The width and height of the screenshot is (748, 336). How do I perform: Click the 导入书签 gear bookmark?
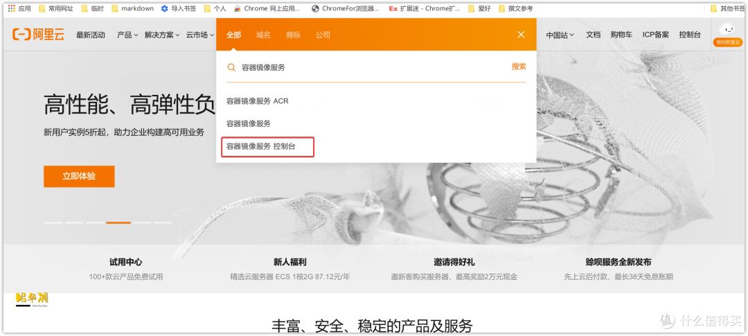pyautogui.click(x=179, y=8)
